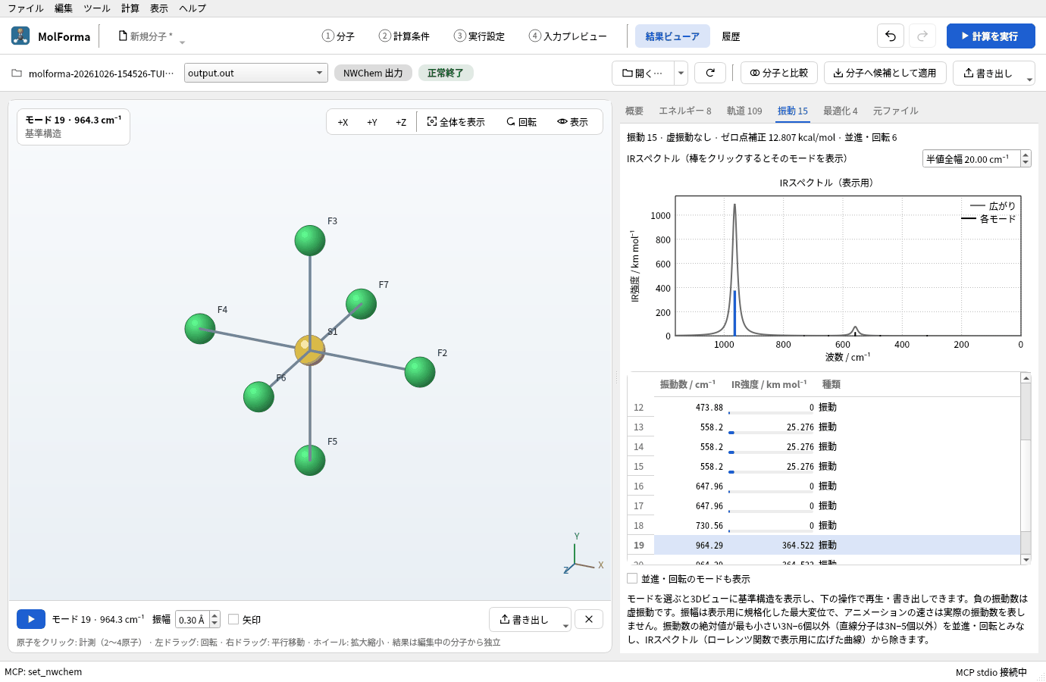
Task: Click the reload output icon button
Action: coord(710,73)
